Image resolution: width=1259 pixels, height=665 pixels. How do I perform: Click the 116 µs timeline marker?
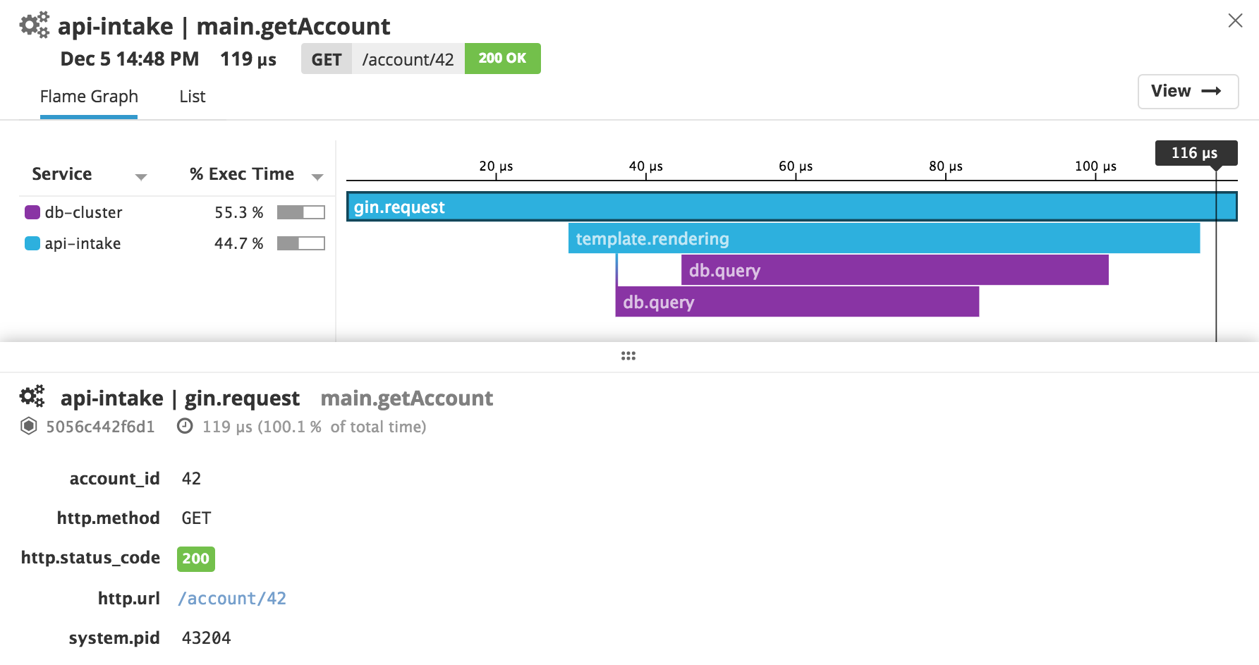tap(1195, 152)
